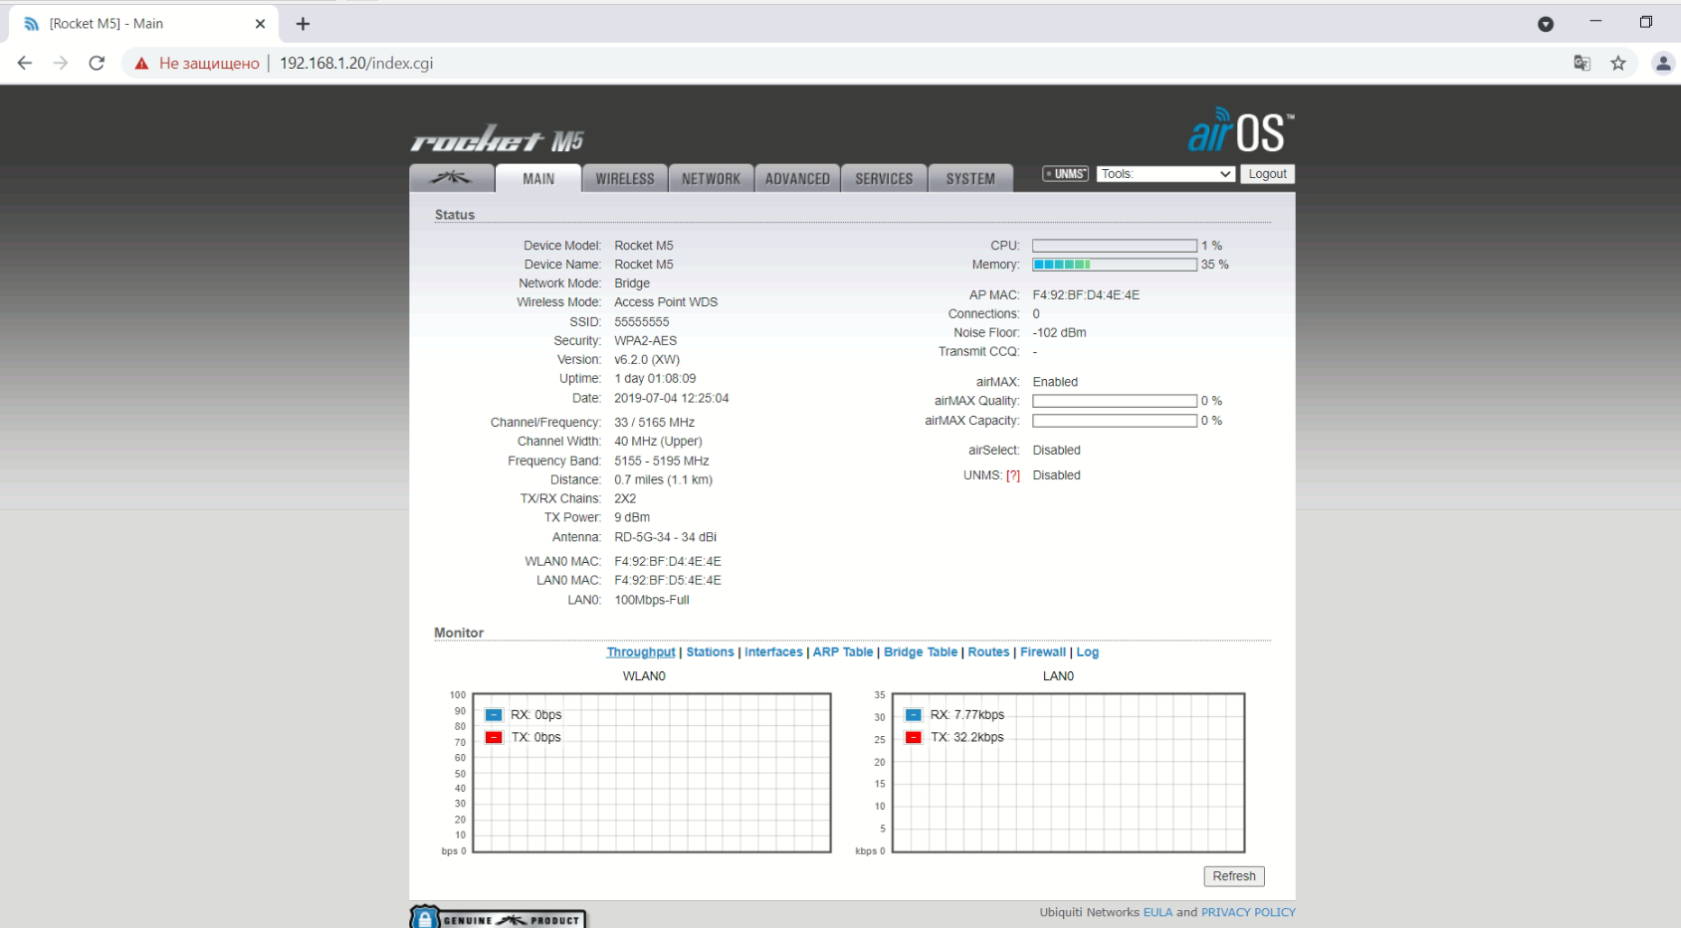The image size is (1681, 928).
Task: Switch to the ADVANCED tab
Action: (797, 178)
